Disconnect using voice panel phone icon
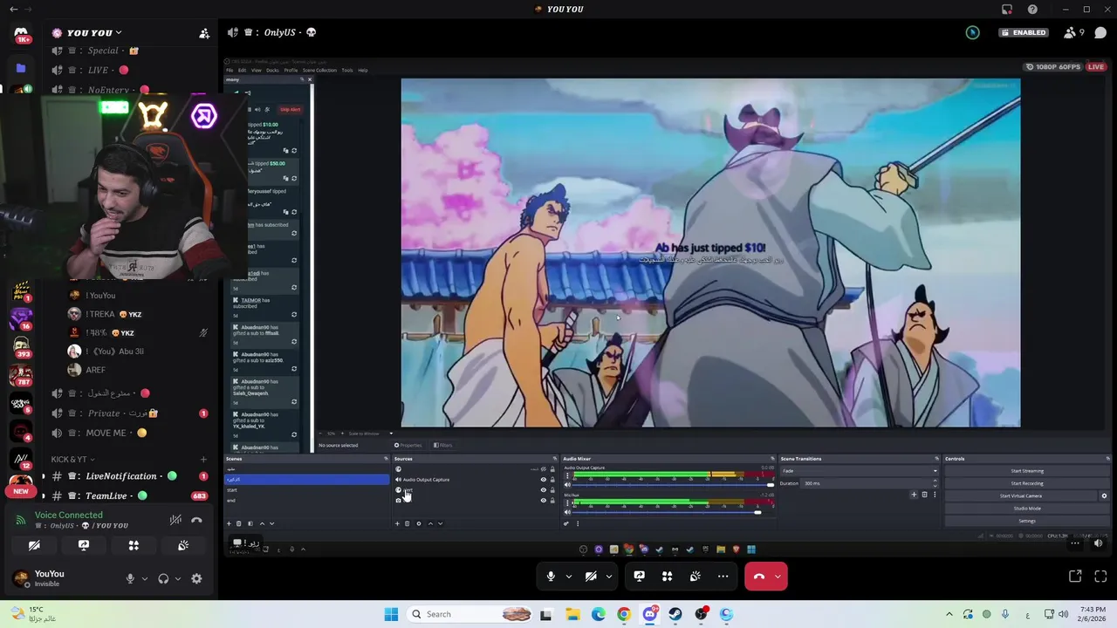 (196, 520)
